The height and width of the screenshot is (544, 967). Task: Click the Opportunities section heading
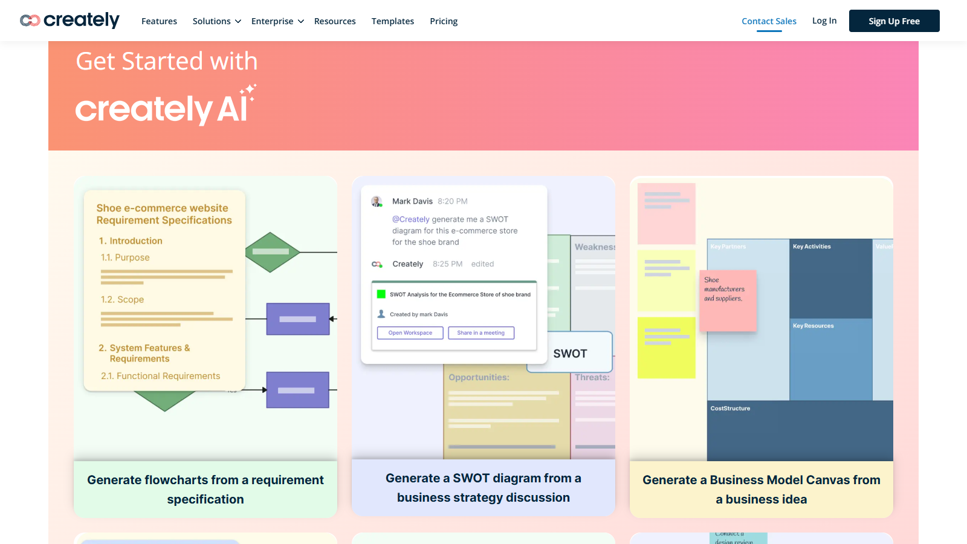point(479,377)
